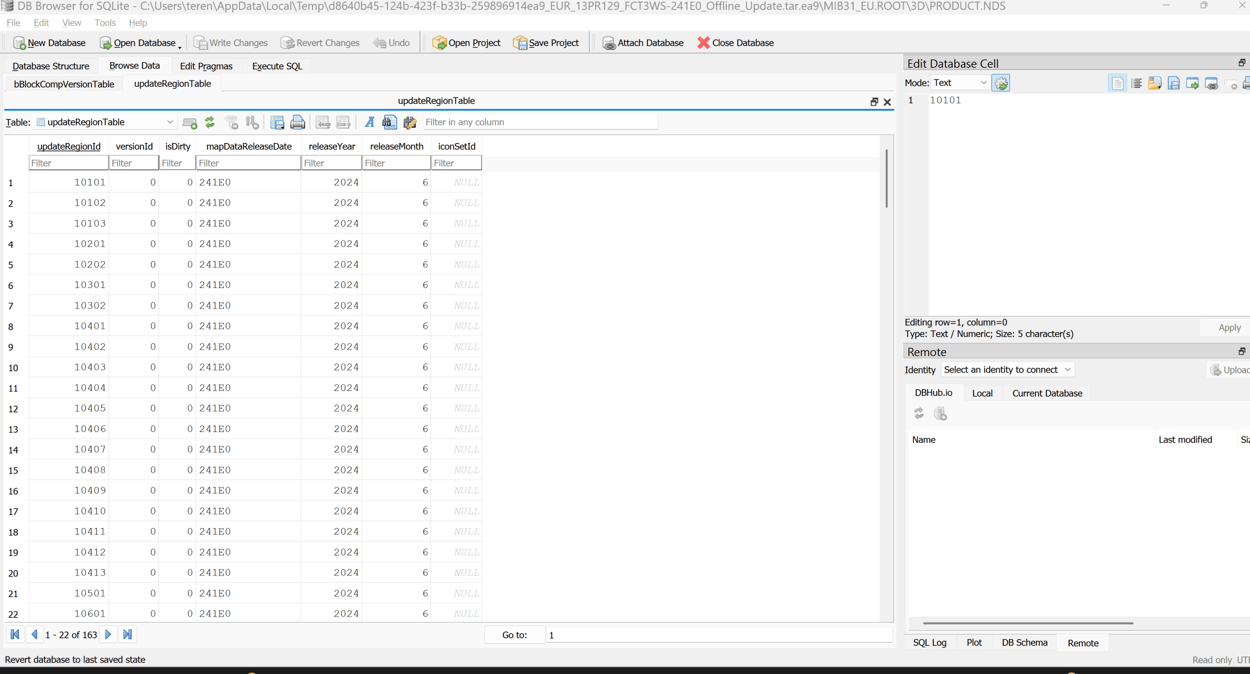Click the Attach Database button

coord(642,43)
